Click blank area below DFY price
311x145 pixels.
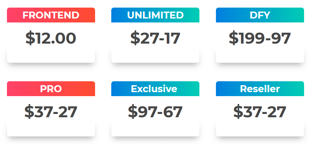(x=260, y=54)
